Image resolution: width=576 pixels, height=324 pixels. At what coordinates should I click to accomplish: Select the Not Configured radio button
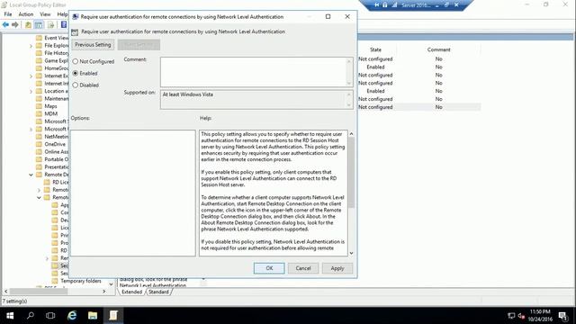tap(76, 61)
